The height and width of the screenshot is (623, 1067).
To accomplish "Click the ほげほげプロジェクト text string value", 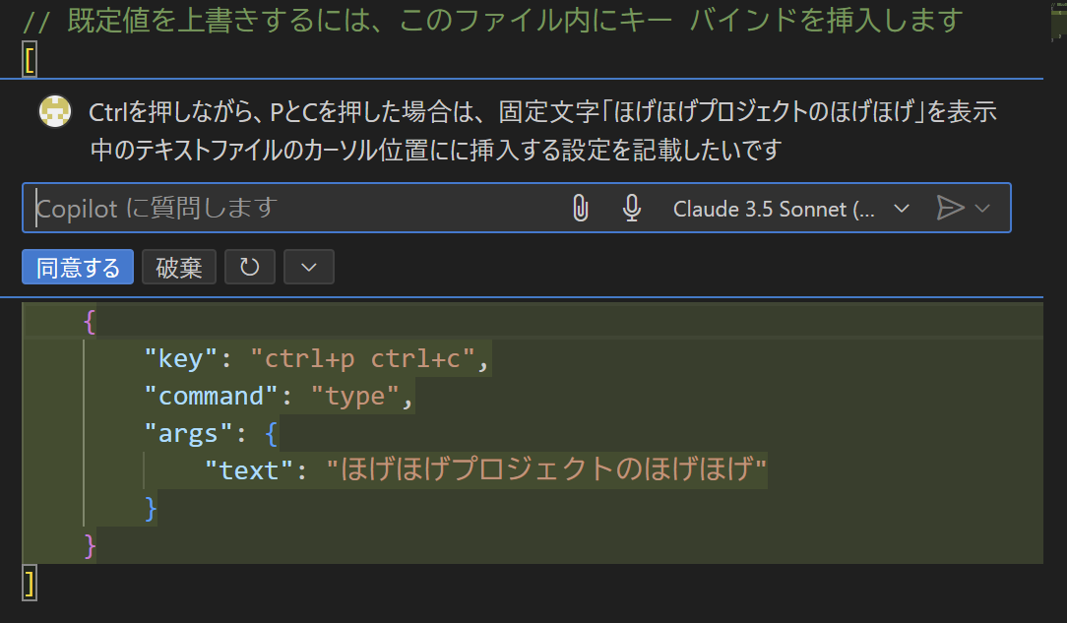I will click(x=547, y=470).
